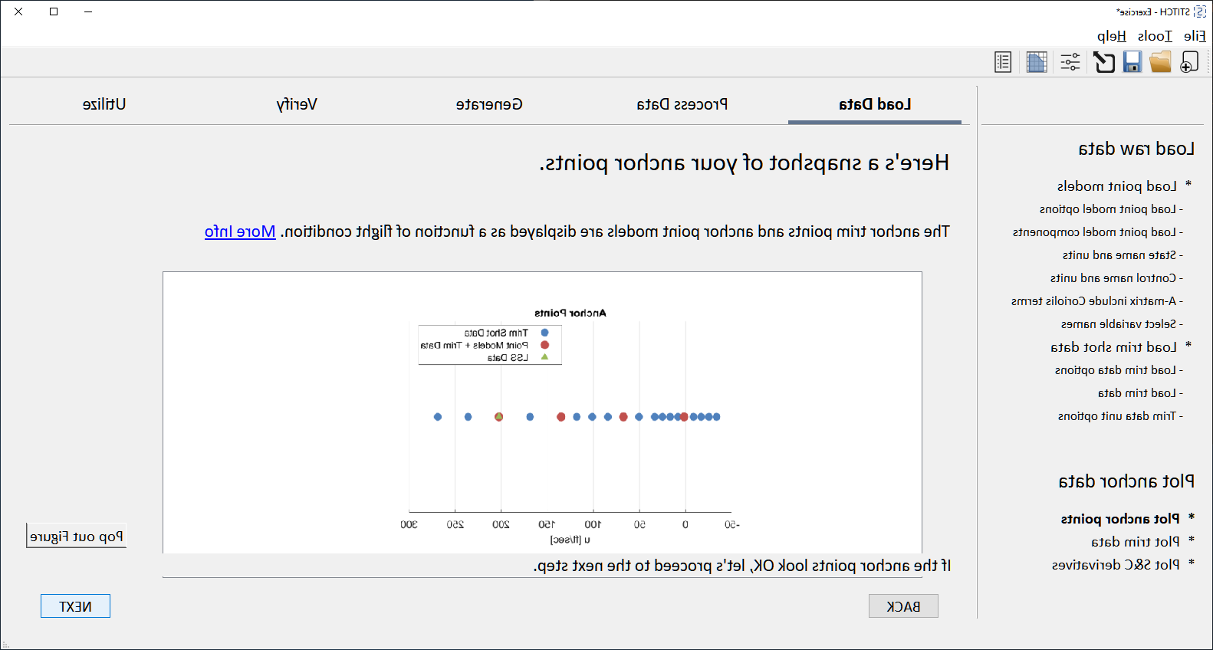Click 'Point Models + Trim Data' legend entry
The height and width of the screenshot is (650, 1213).
(475, 345)
